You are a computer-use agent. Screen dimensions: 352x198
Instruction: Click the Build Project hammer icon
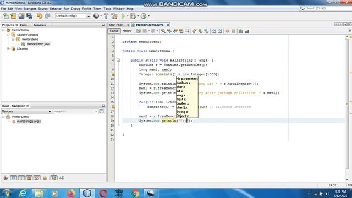(106, 16)
